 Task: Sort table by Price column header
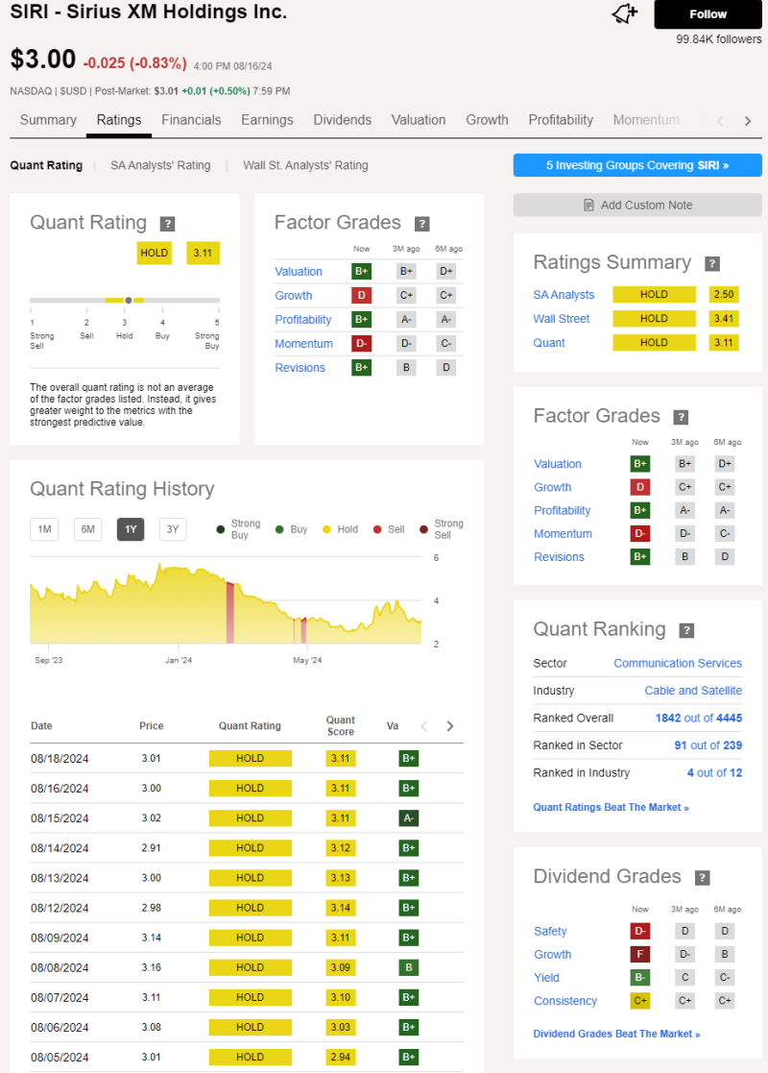(151, 726)
